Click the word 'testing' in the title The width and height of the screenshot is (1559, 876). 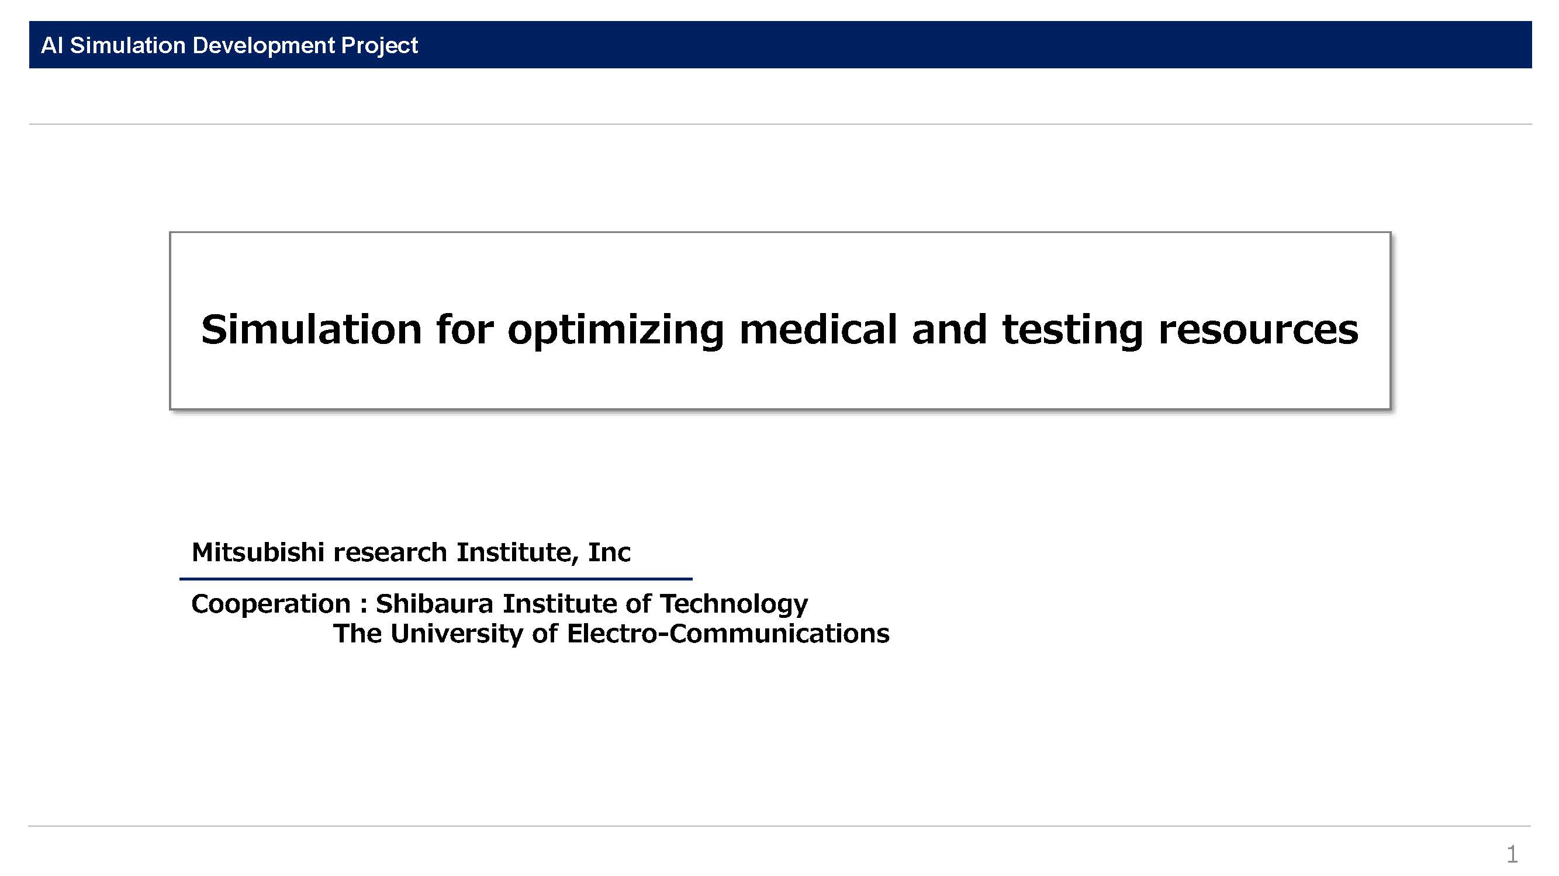click(1073, 331)
